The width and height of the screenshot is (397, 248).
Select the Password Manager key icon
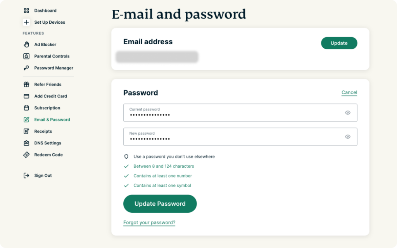pos(26,68)
